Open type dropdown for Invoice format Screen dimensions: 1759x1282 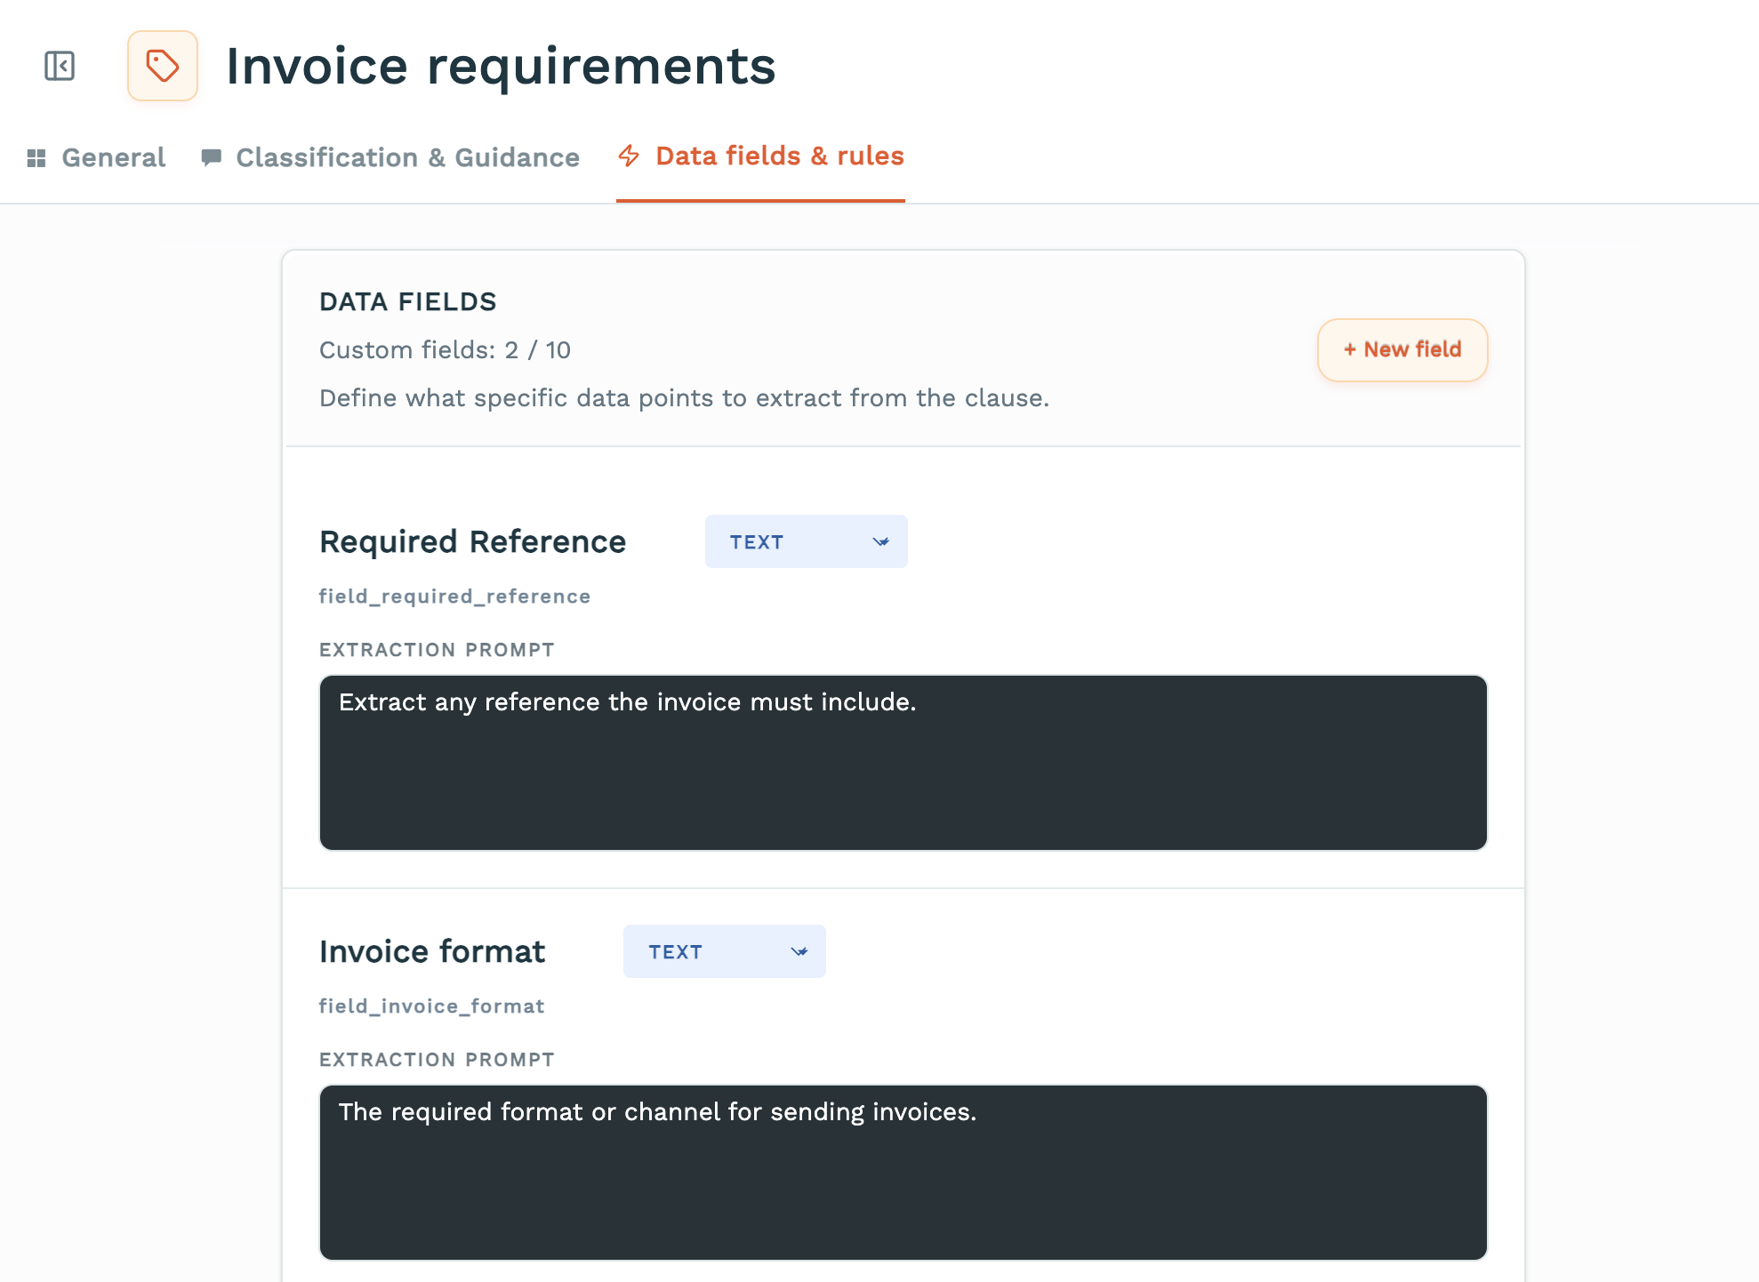point(725,951)
